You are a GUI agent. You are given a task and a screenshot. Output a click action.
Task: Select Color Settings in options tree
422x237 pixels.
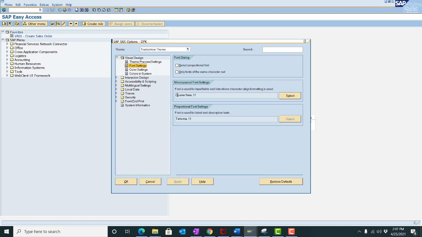pyautogui.click(x=138, y=70)
